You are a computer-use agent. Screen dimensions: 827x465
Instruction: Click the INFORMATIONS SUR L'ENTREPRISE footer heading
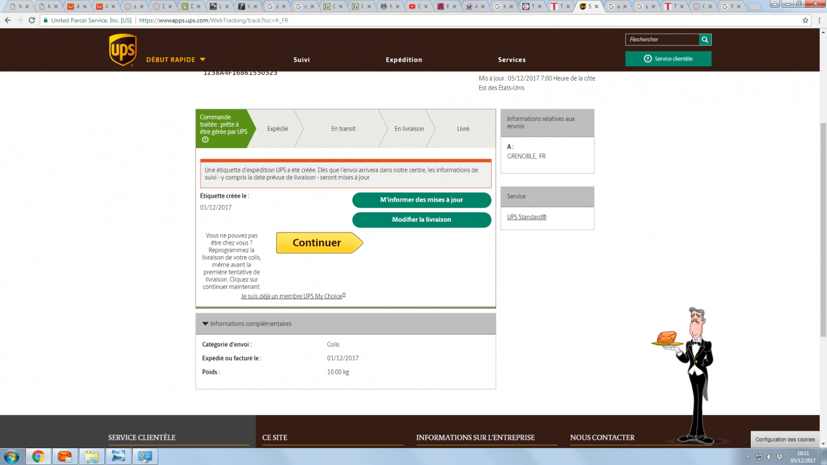(475, 438)
